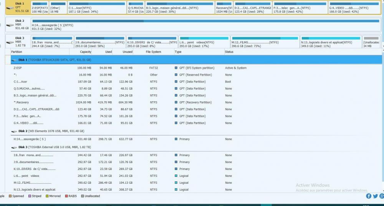The height and width of the screenshot is (206, 384).
Task: Click the Status column header
Action: pyautogui.click(x=229, y=52)
